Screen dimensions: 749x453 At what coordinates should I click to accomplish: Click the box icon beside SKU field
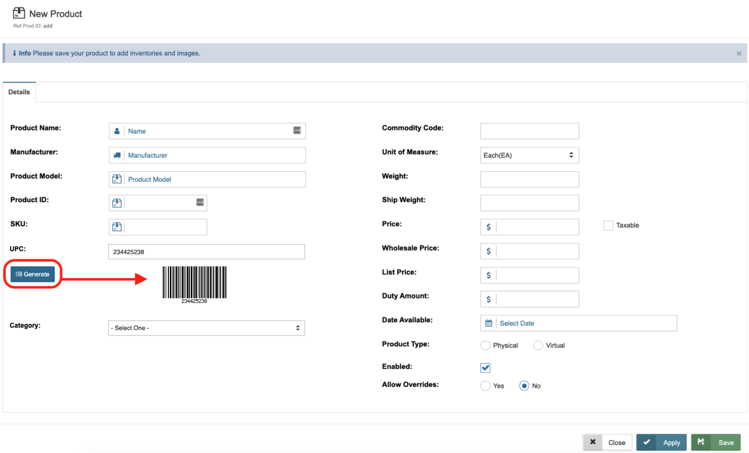click(117, 227)
